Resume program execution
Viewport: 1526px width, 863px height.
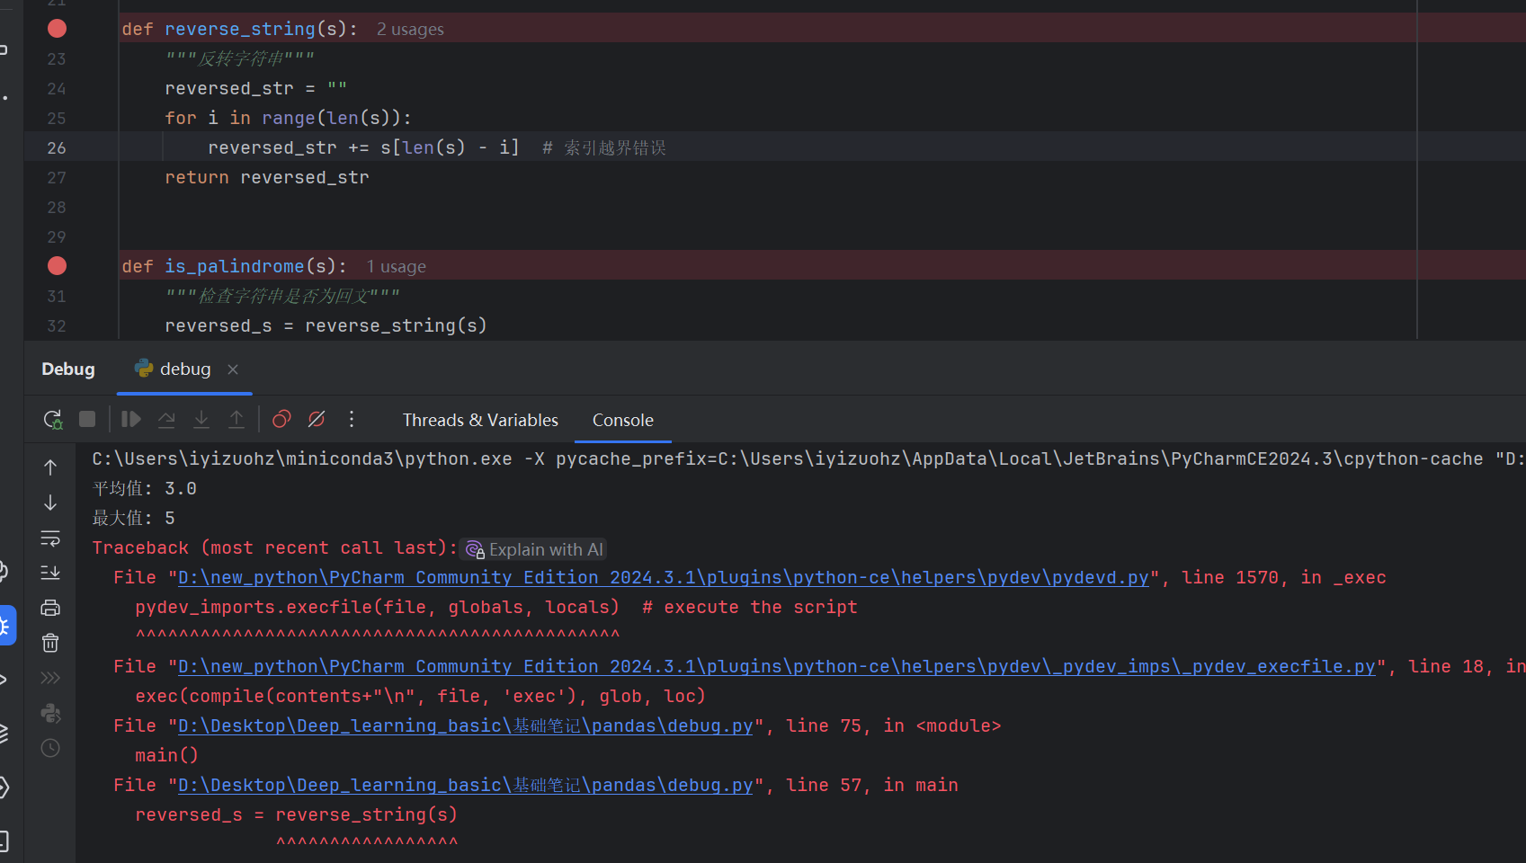(x=130, y=419)
